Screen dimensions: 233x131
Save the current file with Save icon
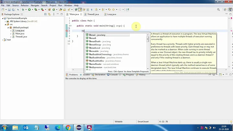(9, 10)
